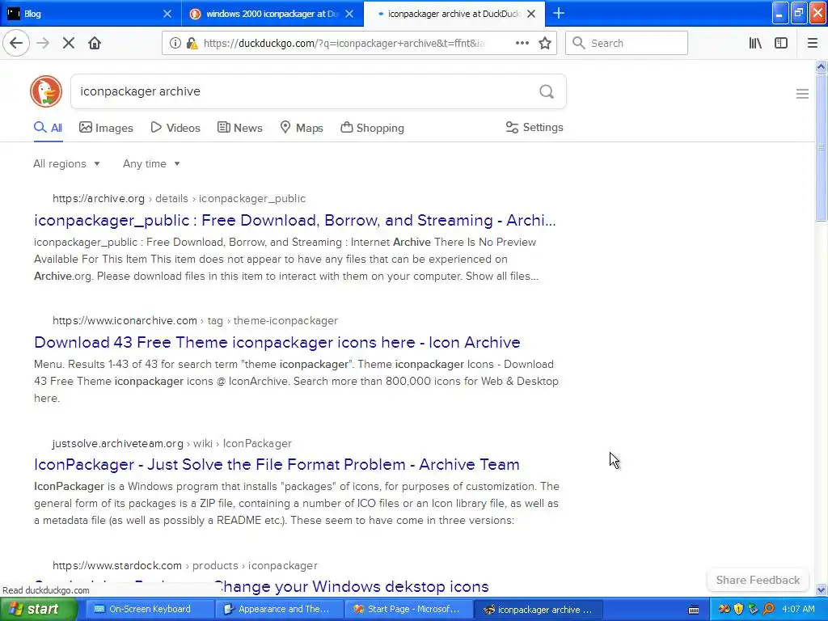Toggle the Firefox sidebar icon
Viewport: 828px width, 621px height.
click(x=781, y=43)
